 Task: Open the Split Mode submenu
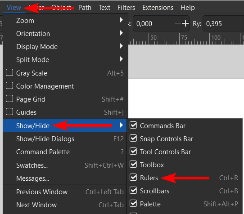coord(65,59)
